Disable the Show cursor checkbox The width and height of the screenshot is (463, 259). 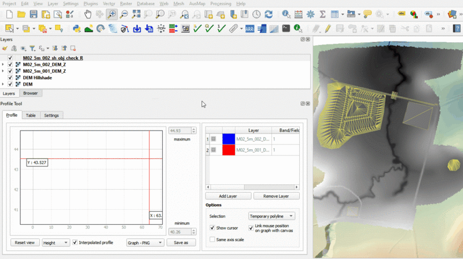pyautogui.click(x=212, y=228)
